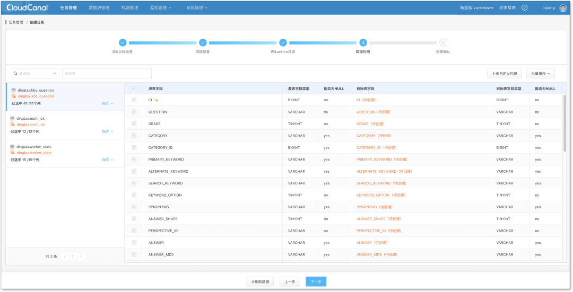
Task: Click the 已选中 15 /15个列 text
Action: point(25,160)
